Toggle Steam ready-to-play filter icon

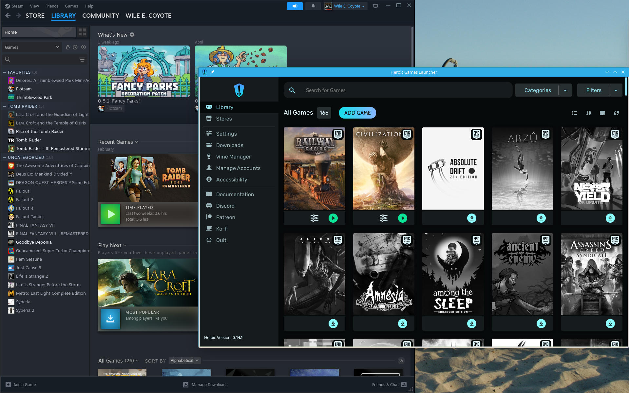[x=84, y=47]
